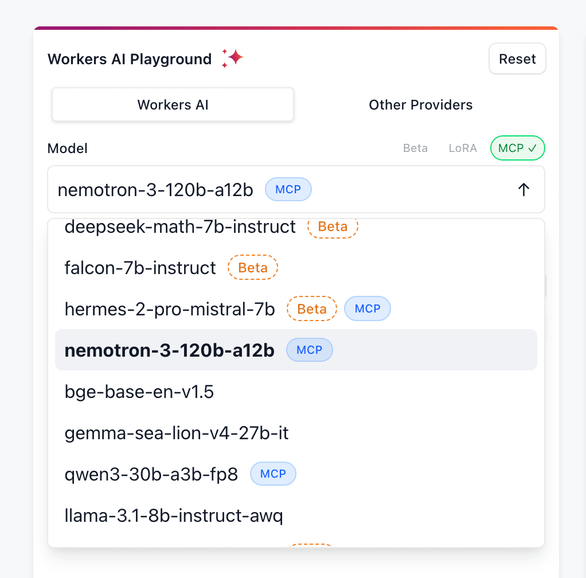
Task: Click MCP badge in the selected model field
Action: pos(288,190)
